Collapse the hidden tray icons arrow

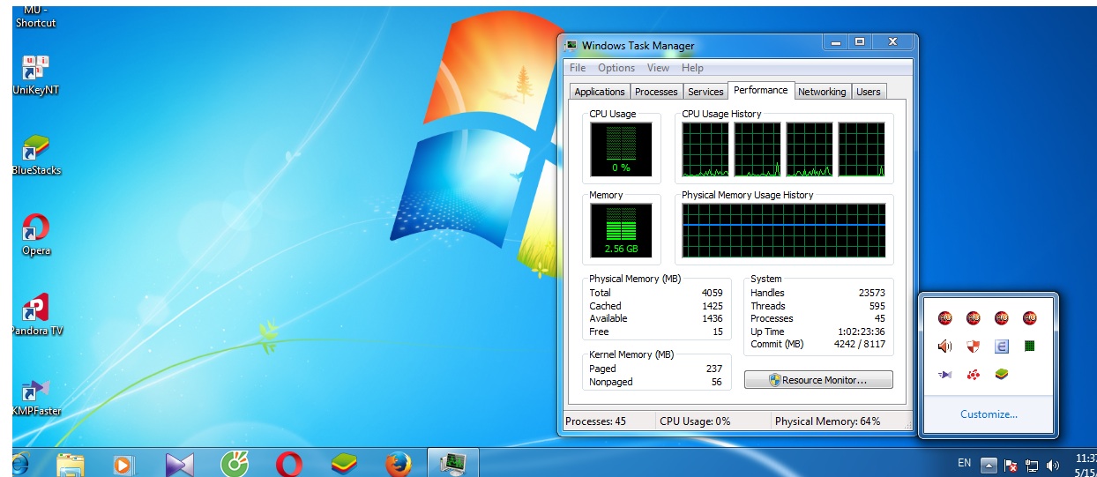coord(989,465)
